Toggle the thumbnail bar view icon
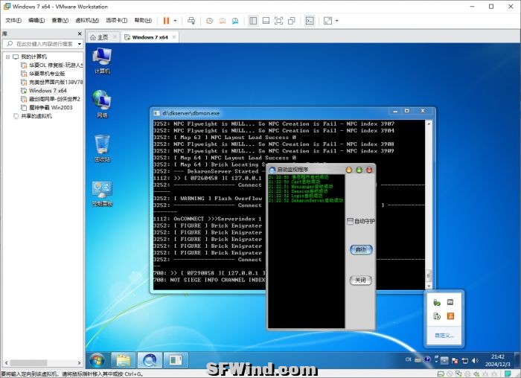This screenshot has width=521, height=378. 266,21
